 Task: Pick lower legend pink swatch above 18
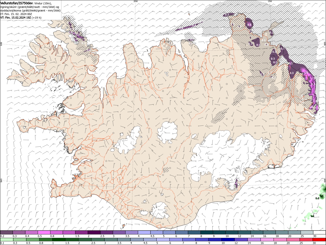coord(280,240)
